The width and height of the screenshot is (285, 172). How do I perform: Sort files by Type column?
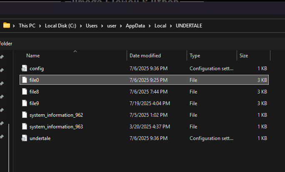coord(195,56)
